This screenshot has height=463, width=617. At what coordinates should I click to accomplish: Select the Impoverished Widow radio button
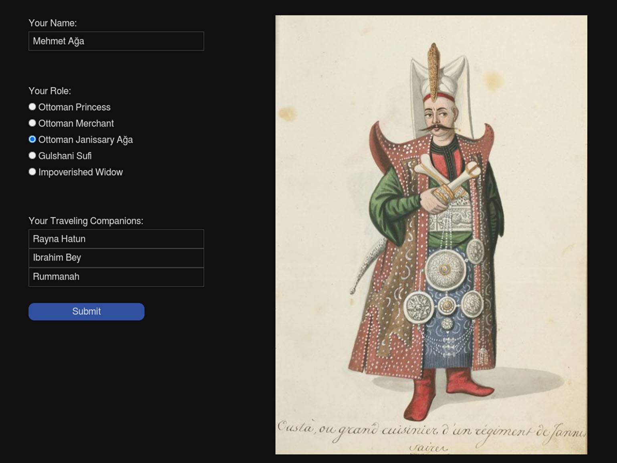[32, 172]
